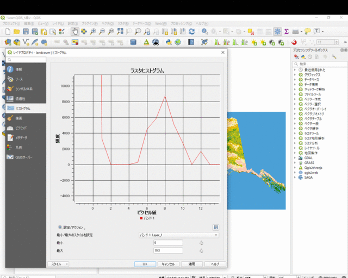Expand the データベース toolbox group

295,80
